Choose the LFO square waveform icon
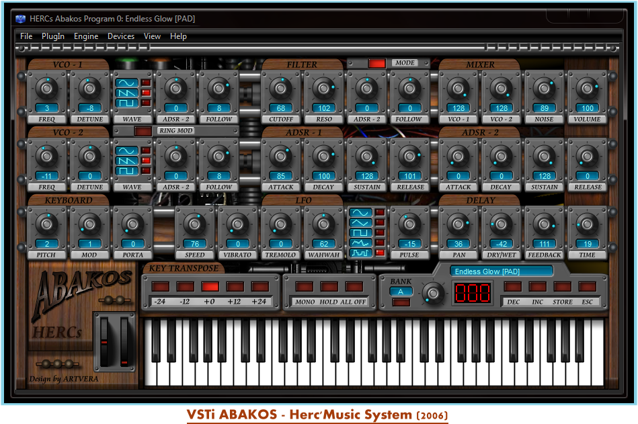The width and height of the screenshot is (638, 424). coord(360,232)
